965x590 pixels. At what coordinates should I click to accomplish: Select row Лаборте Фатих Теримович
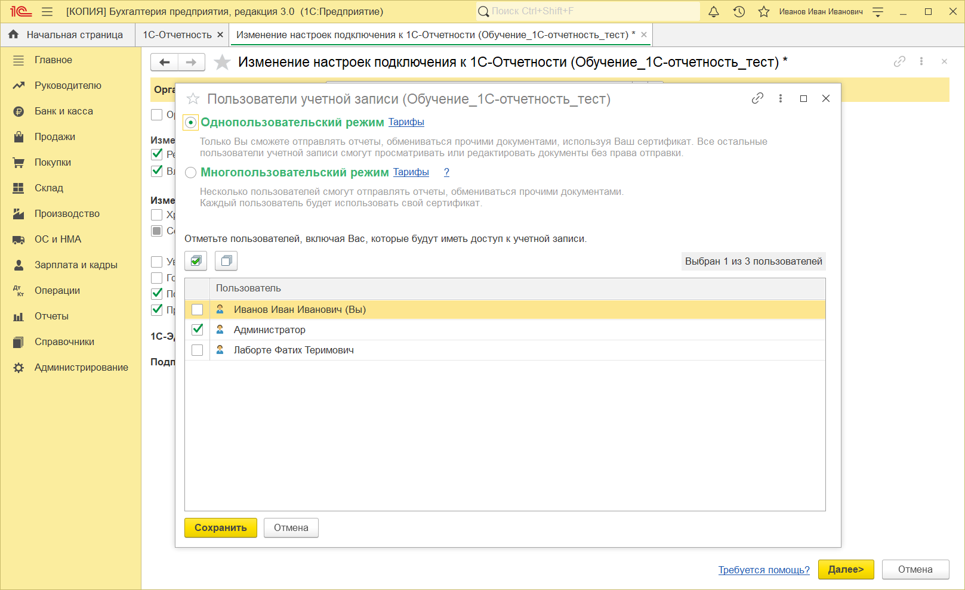[505, 350]
